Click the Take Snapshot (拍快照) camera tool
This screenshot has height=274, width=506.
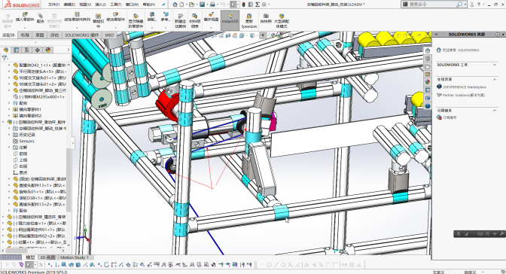click(266, 18)
